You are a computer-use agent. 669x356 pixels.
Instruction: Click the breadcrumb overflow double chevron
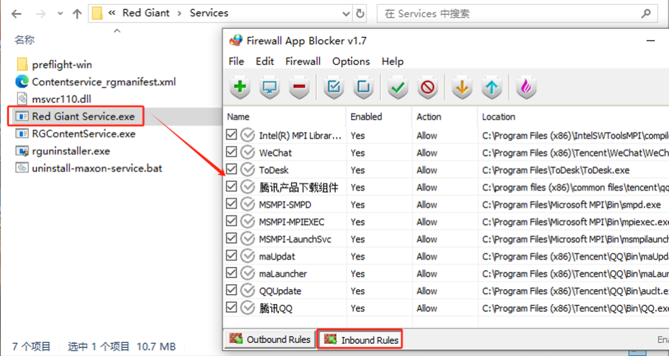coord(111,13)
